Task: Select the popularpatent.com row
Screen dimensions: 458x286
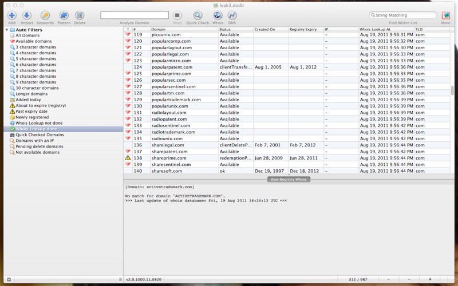Action: (287, 67)
